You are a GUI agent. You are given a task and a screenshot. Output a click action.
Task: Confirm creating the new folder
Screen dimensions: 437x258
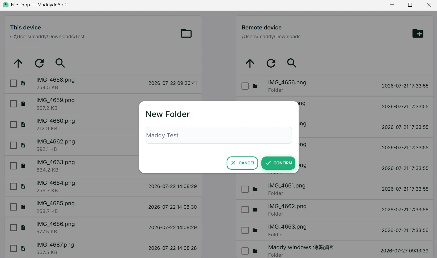[x=278, y=163]
